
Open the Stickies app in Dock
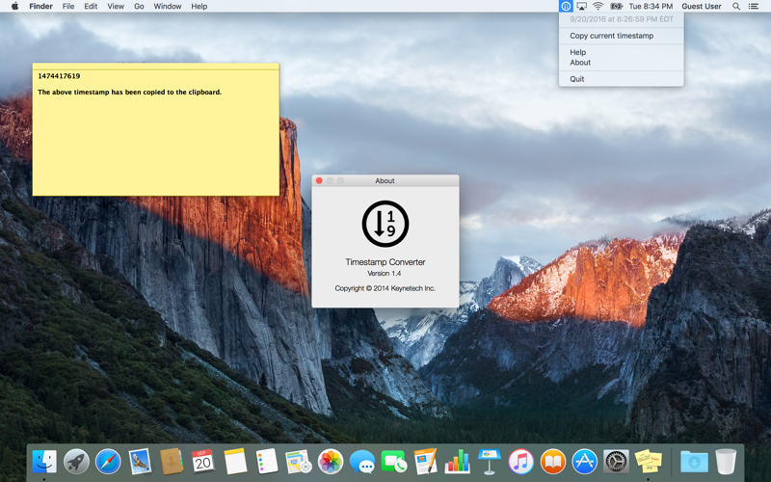(648, 462)
